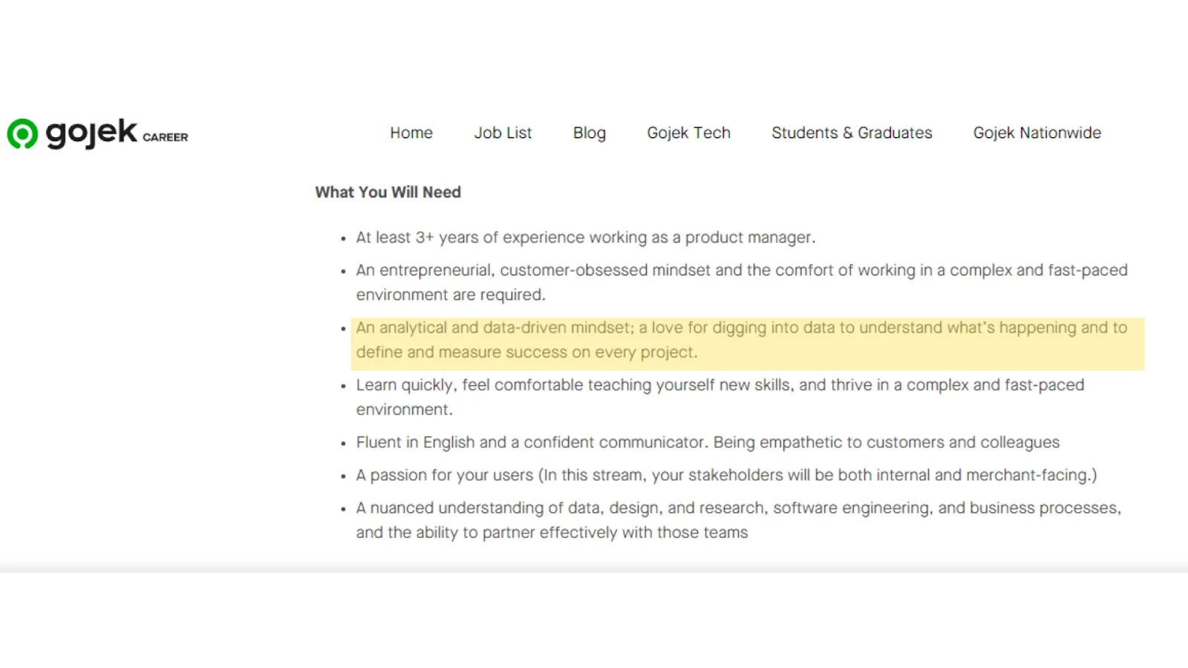Click the 'Job List' text in navigation
The width and height of the screenshot is (1188, 668).
click(x=503, y=133)
